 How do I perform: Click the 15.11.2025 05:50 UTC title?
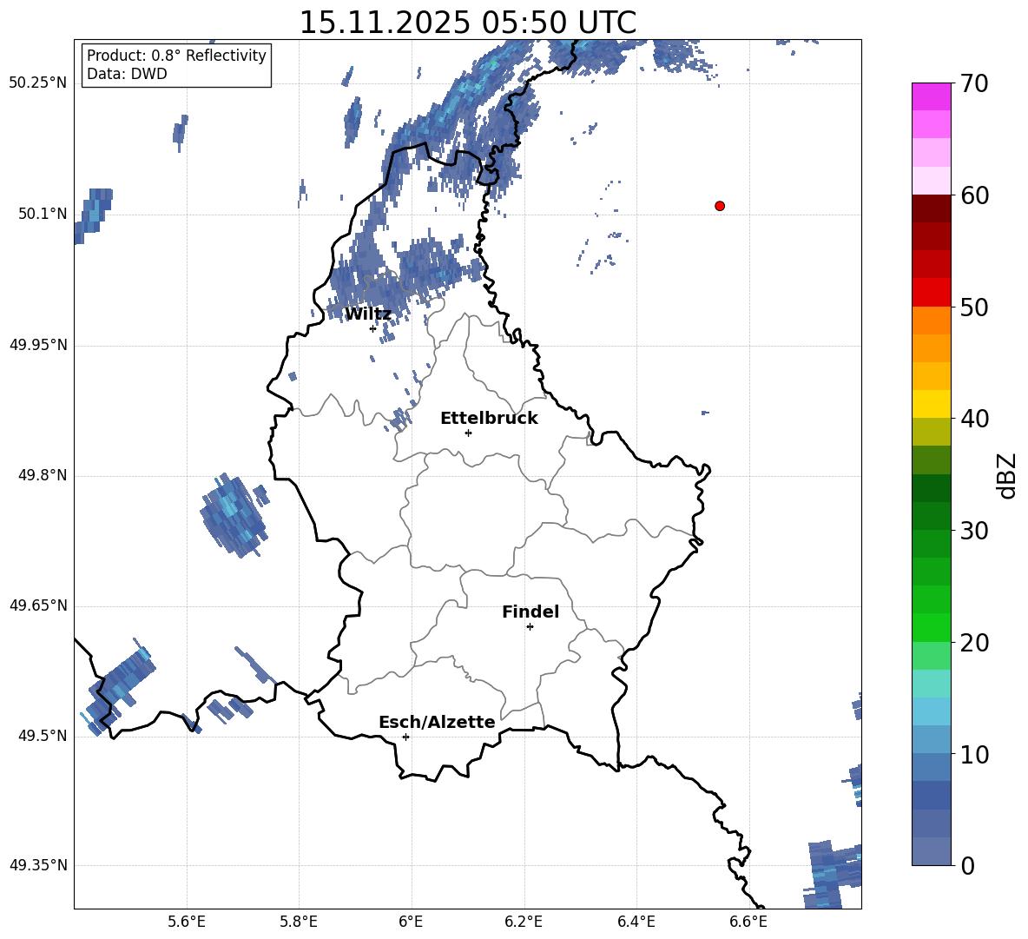pos(468,23)
